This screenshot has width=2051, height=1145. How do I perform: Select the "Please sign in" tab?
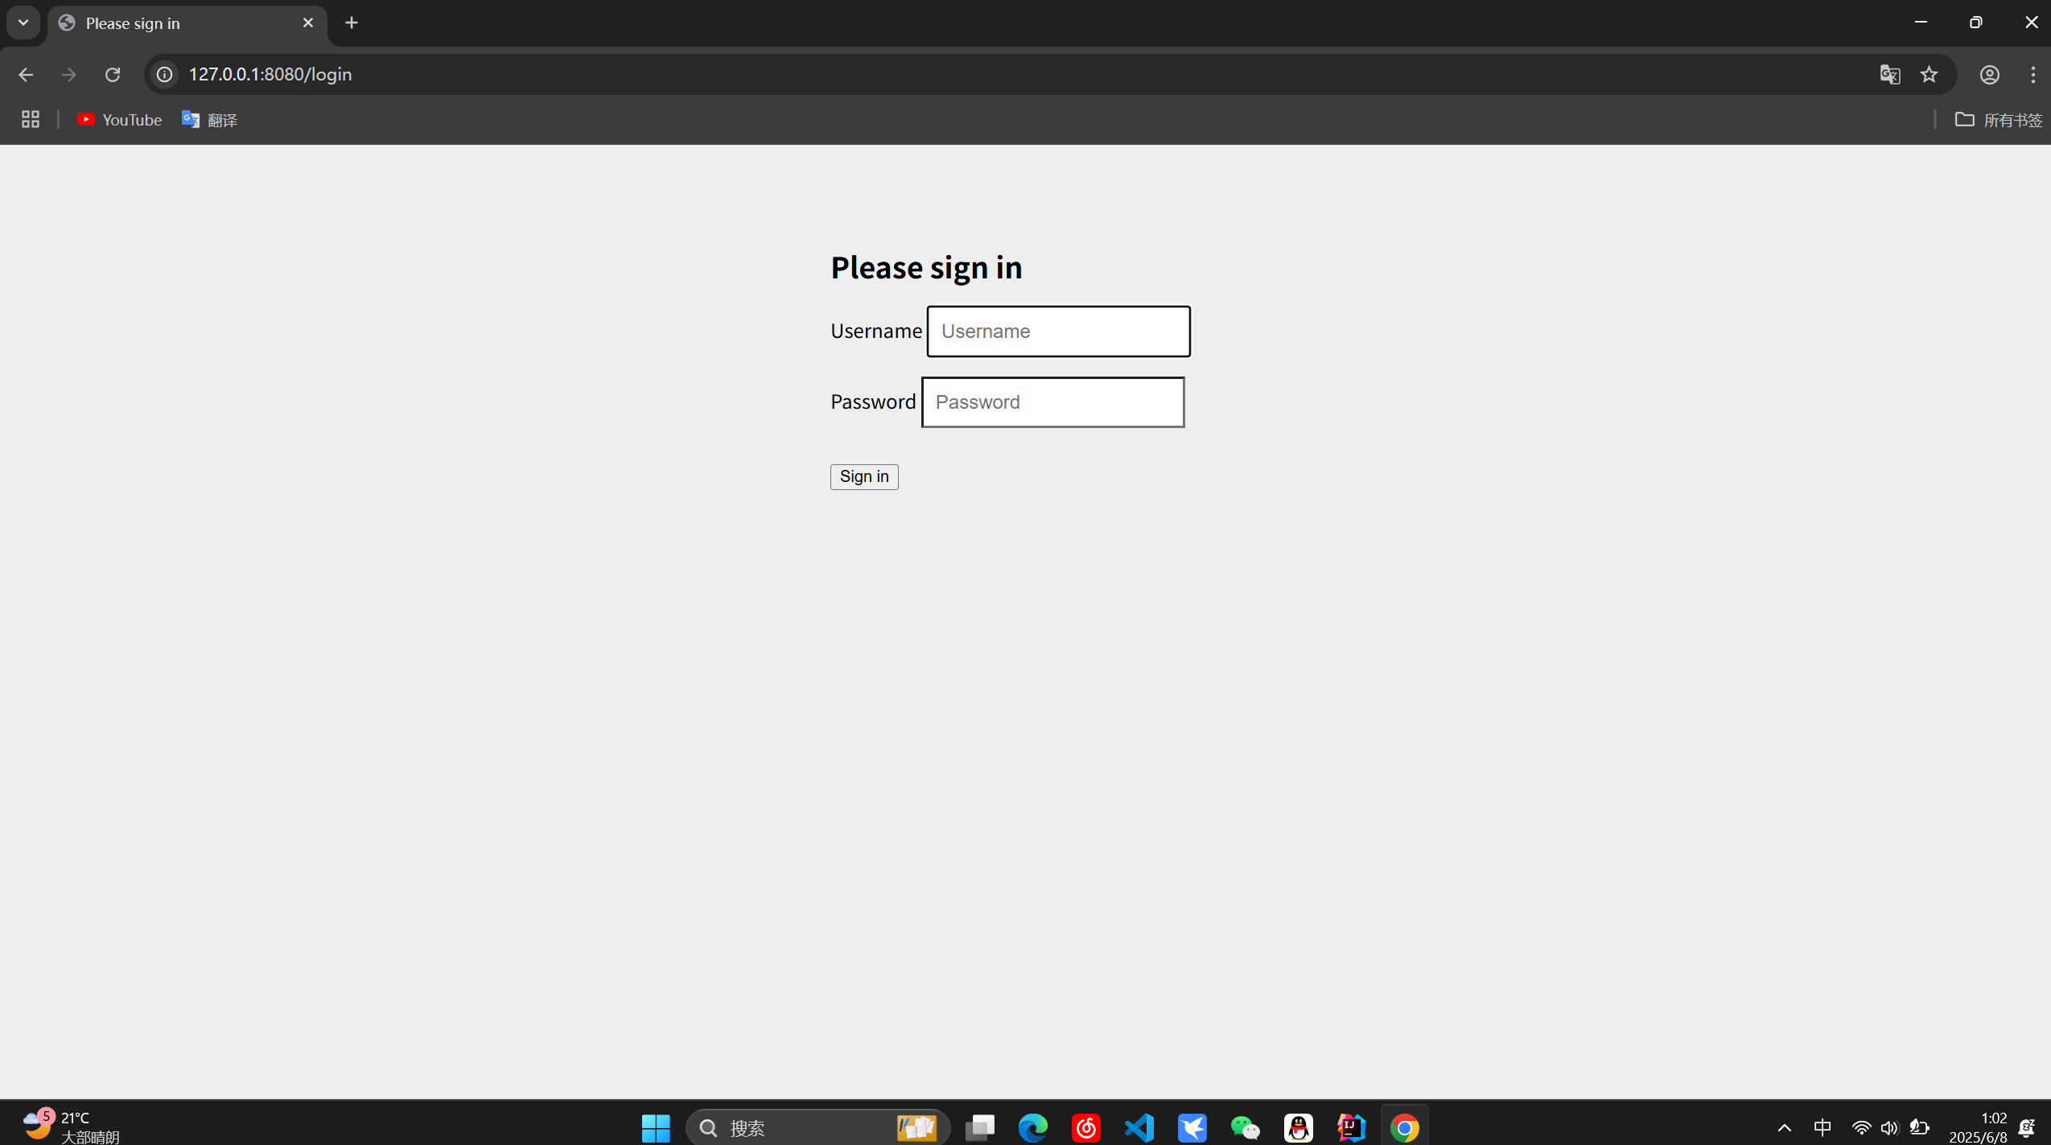177,23
